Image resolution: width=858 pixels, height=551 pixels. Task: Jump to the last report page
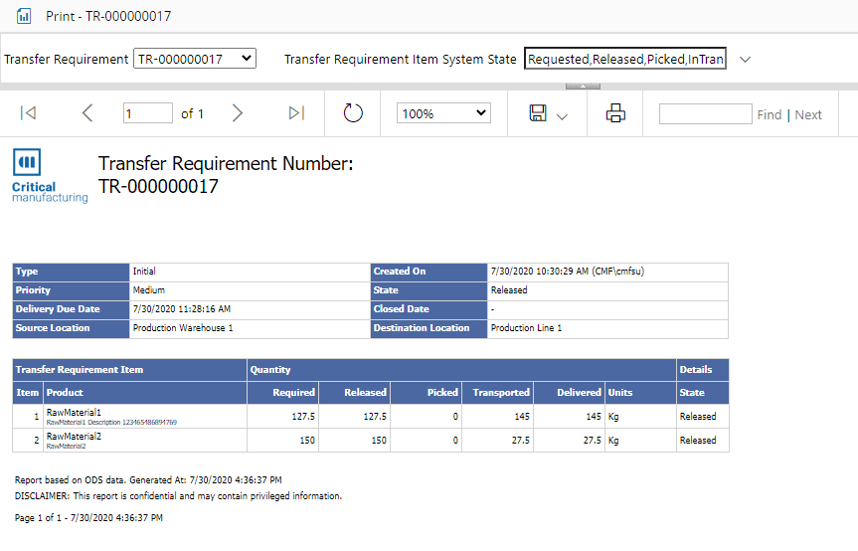pyautogui.click(x=296, y=113)
